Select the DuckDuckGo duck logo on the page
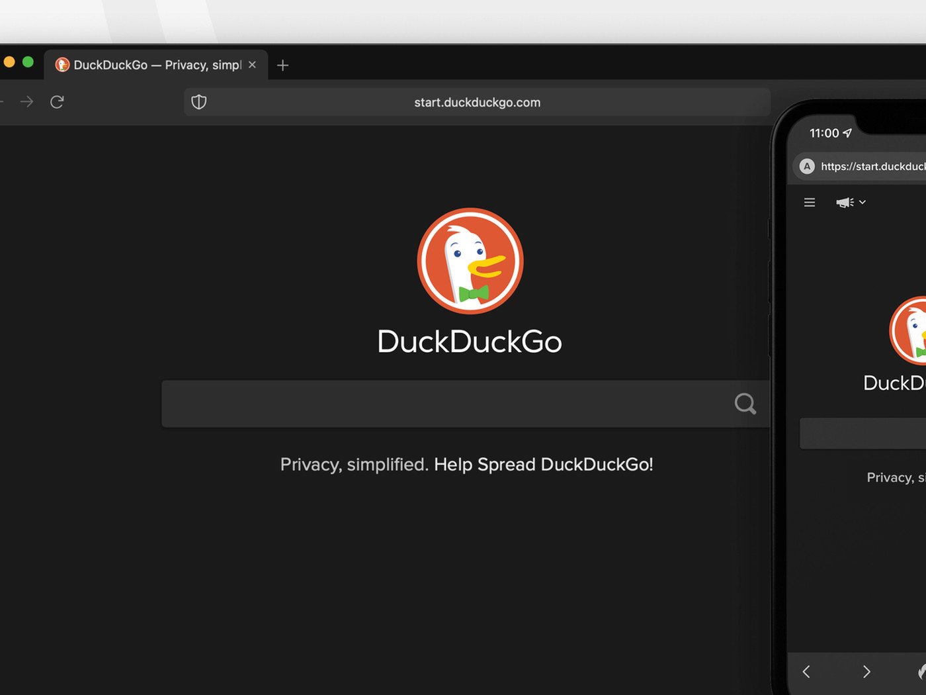 470,260
